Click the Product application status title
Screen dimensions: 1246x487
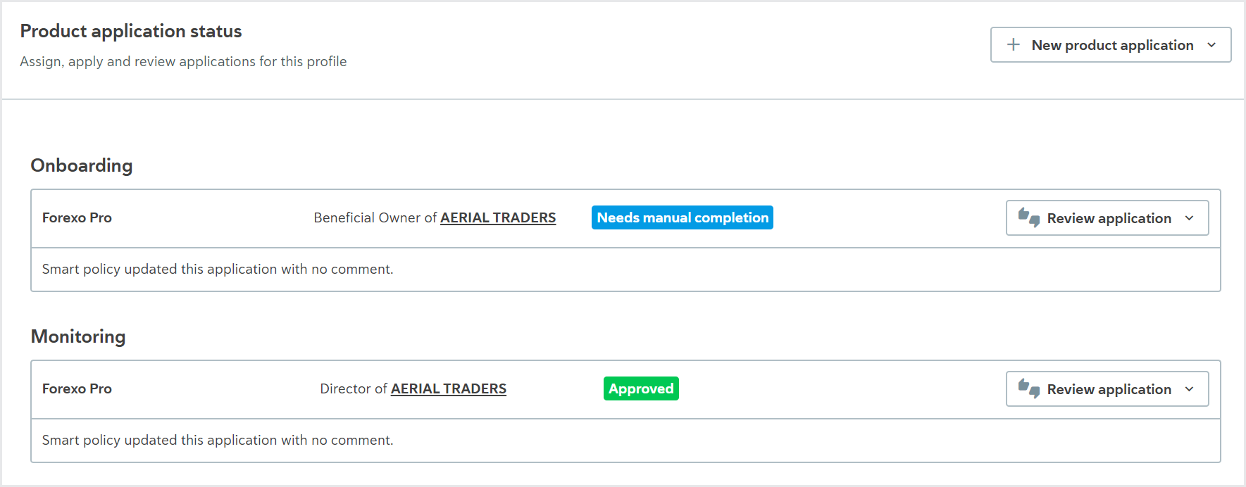click(x=131, y=31)
